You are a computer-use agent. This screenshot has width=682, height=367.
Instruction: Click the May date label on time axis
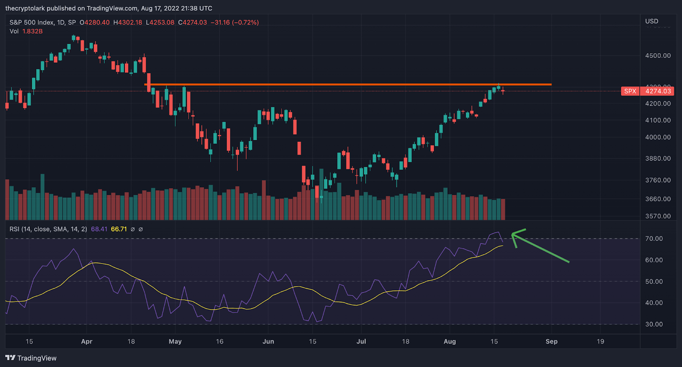[x=175, y=341]
